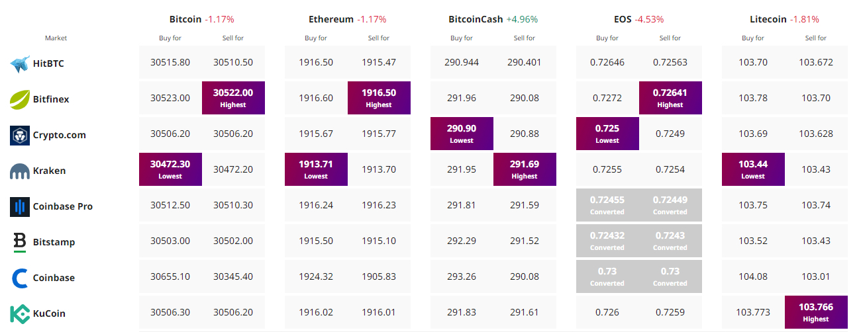Select the BitcoinCash column header
Image resolution: width=861 pixels, height=332 pixels.
coord(475,19)
